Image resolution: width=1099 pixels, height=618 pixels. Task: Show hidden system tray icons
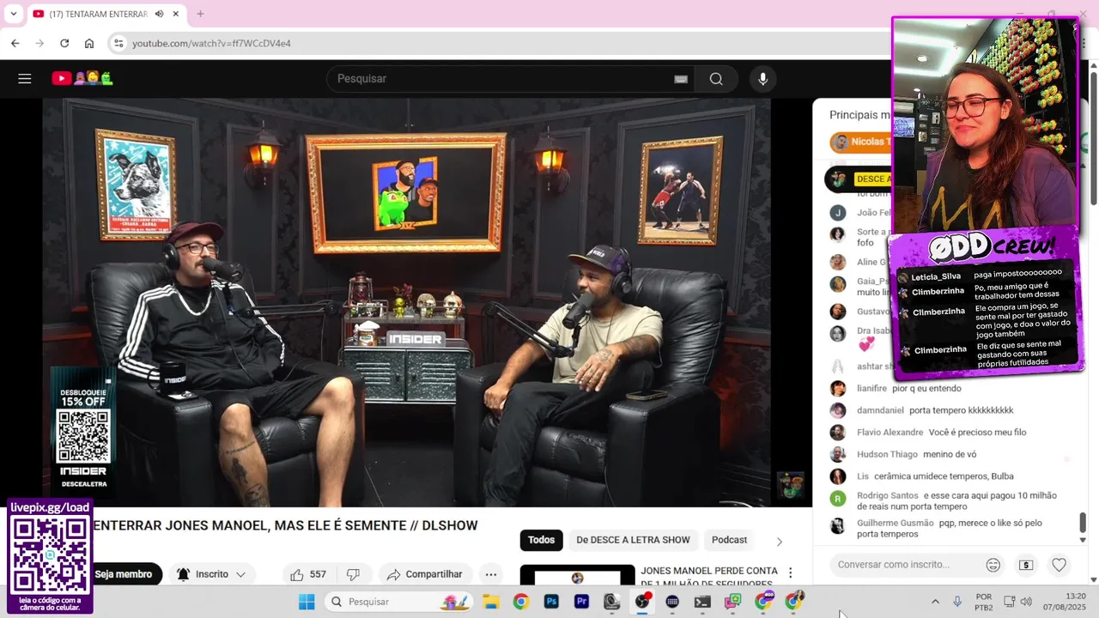pyautogui.click(x=935, y=602)
